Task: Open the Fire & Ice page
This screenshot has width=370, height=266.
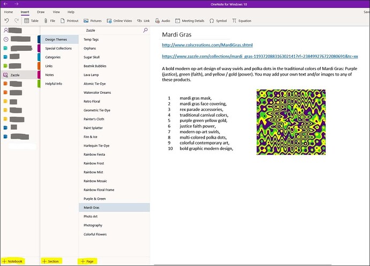Action: [x=114, y=136]
